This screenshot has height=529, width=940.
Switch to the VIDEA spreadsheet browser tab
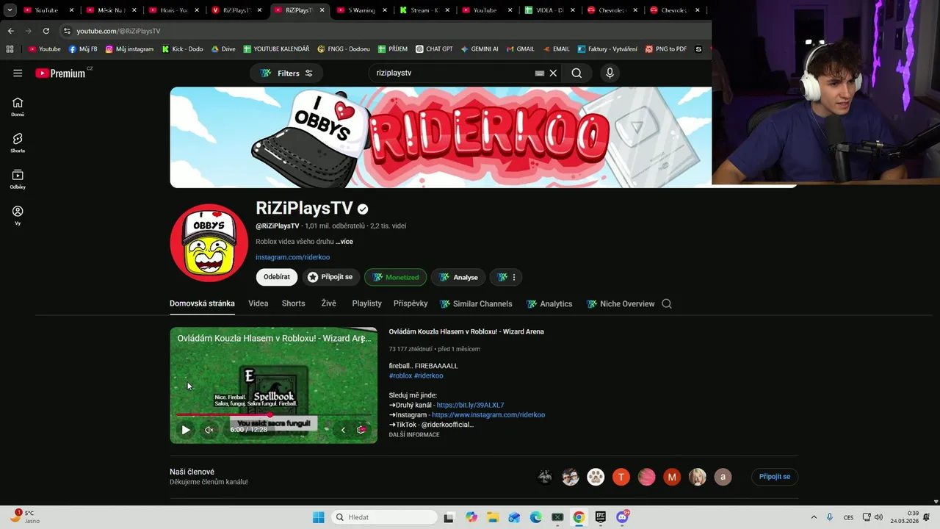click(x=549, y=10)
